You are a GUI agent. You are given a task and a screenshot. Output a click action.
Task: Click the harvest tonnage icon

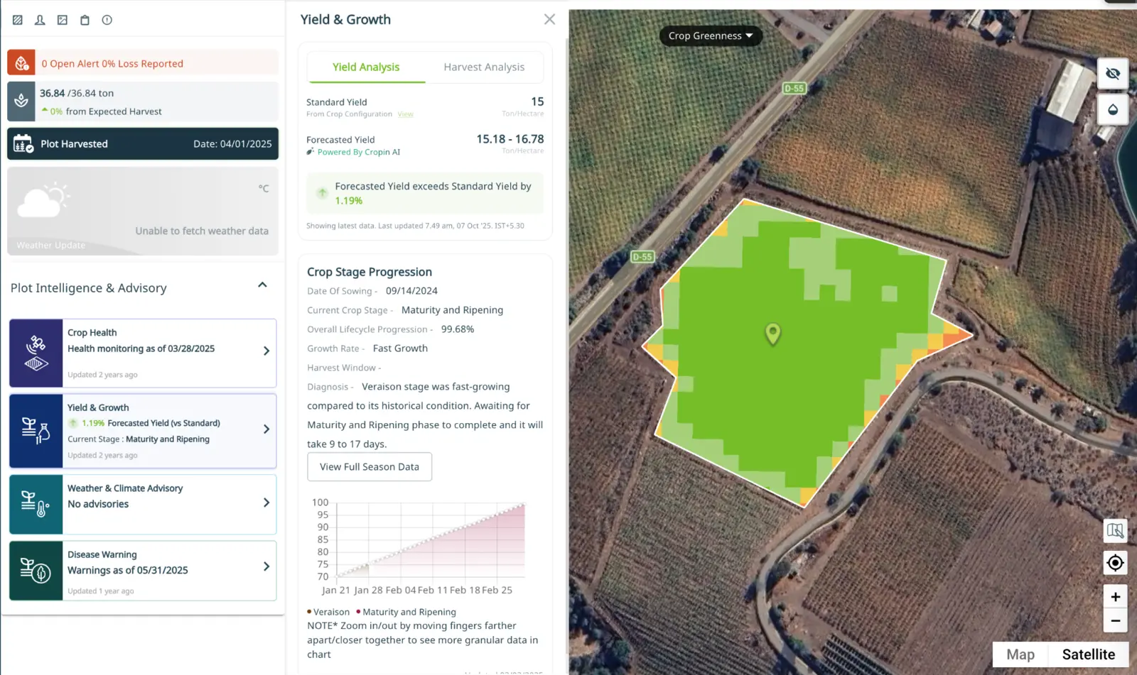tap(21, 101)
